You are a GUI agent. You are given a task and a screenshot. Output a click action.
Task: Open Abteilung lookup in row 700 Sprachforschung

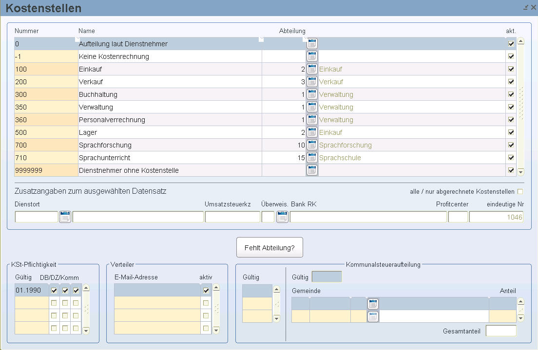312,145
